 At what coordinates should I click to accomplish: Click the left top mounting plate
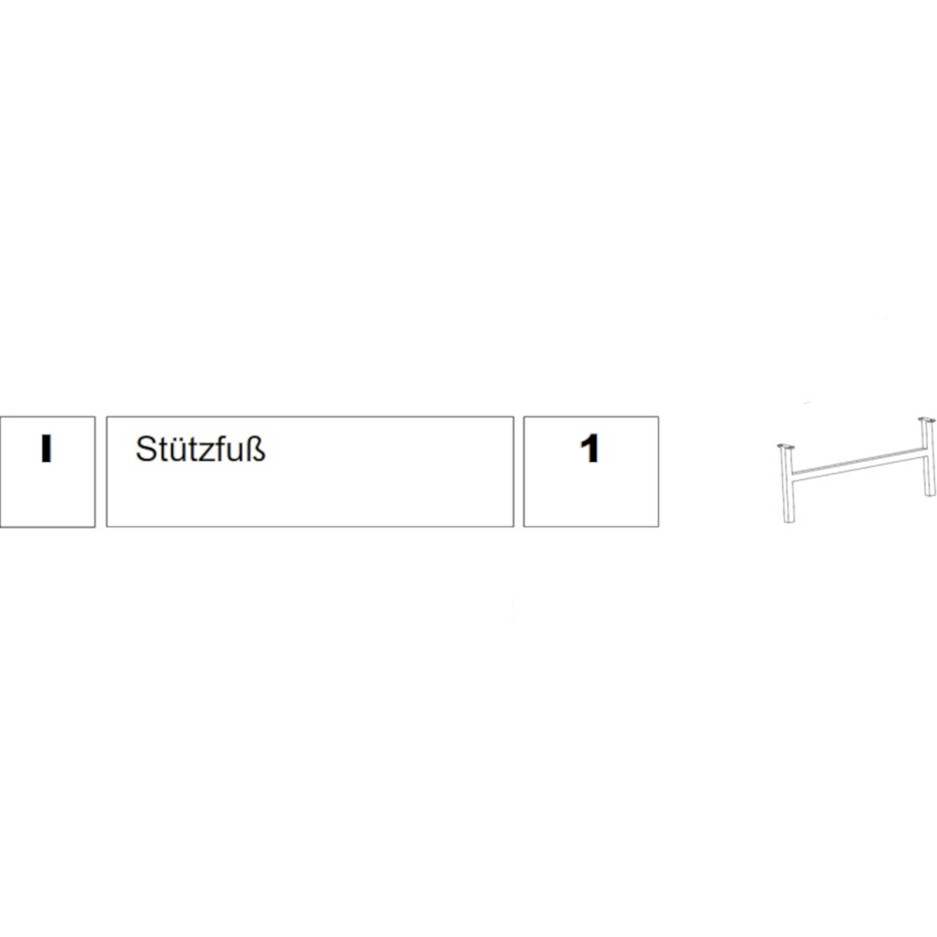coord(785,447)
